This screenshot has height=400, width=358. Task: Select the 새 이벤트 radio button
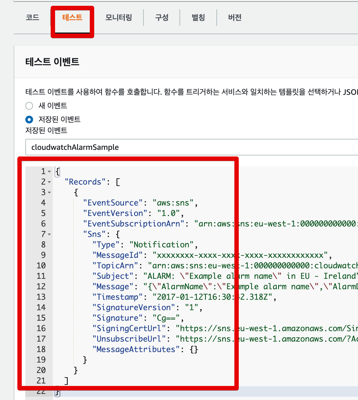point(29,106)
